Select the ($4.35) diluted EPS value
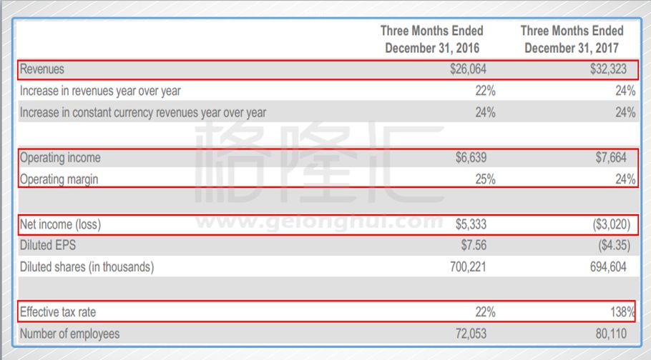 pyautogui.click(x=615, y=246)
